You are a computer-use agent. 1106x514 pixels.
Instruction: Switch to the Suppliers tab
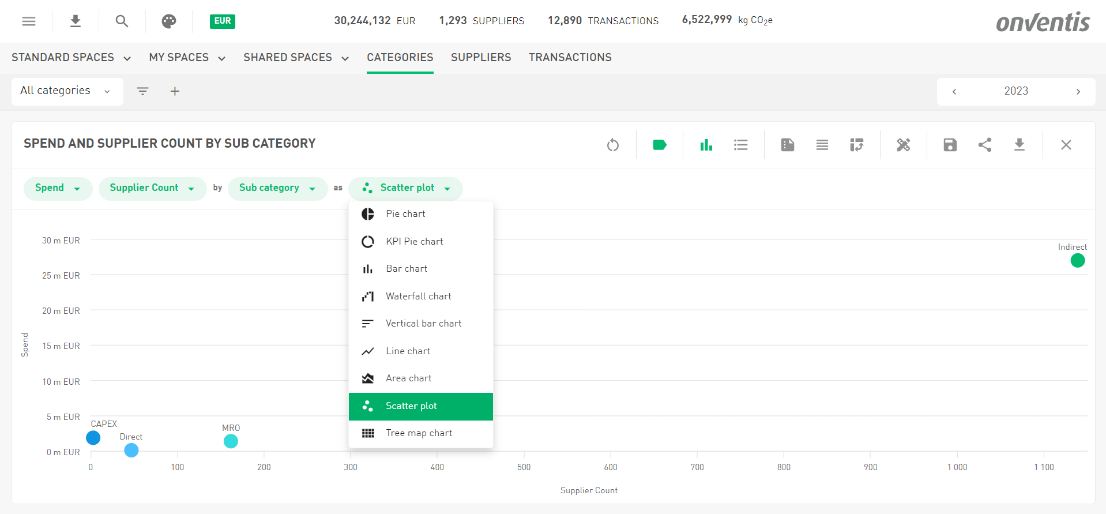coord(480,57)
